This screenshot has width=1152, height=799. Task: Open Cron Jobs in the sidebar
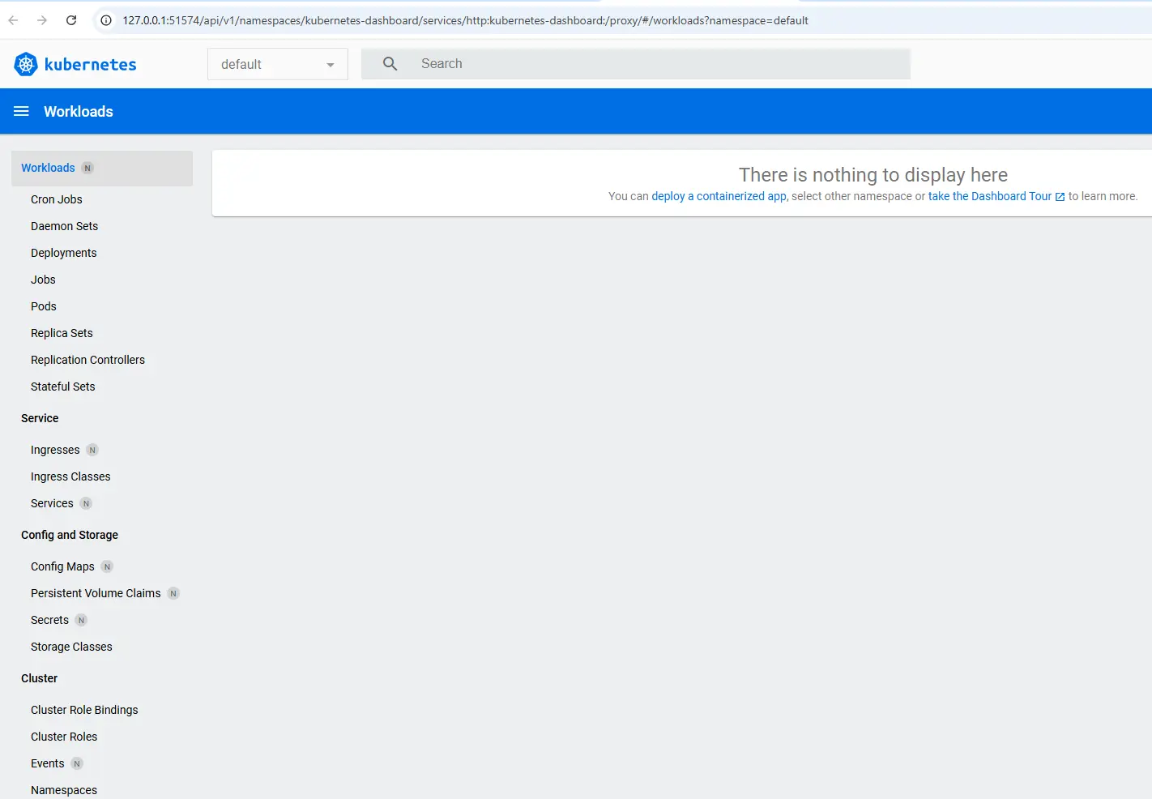(57, 199)
